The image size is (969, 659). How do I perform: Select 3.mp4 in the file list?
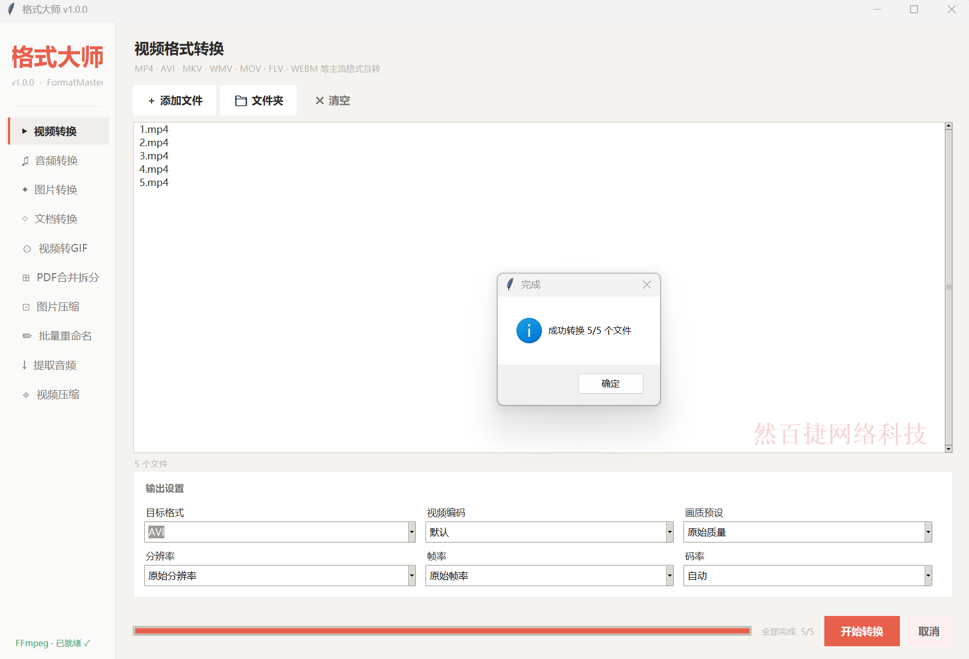[x=154, y=156]
